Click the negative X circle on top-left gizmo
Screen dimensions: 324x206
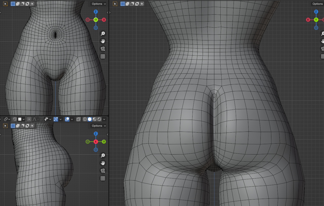pos(88,20)
